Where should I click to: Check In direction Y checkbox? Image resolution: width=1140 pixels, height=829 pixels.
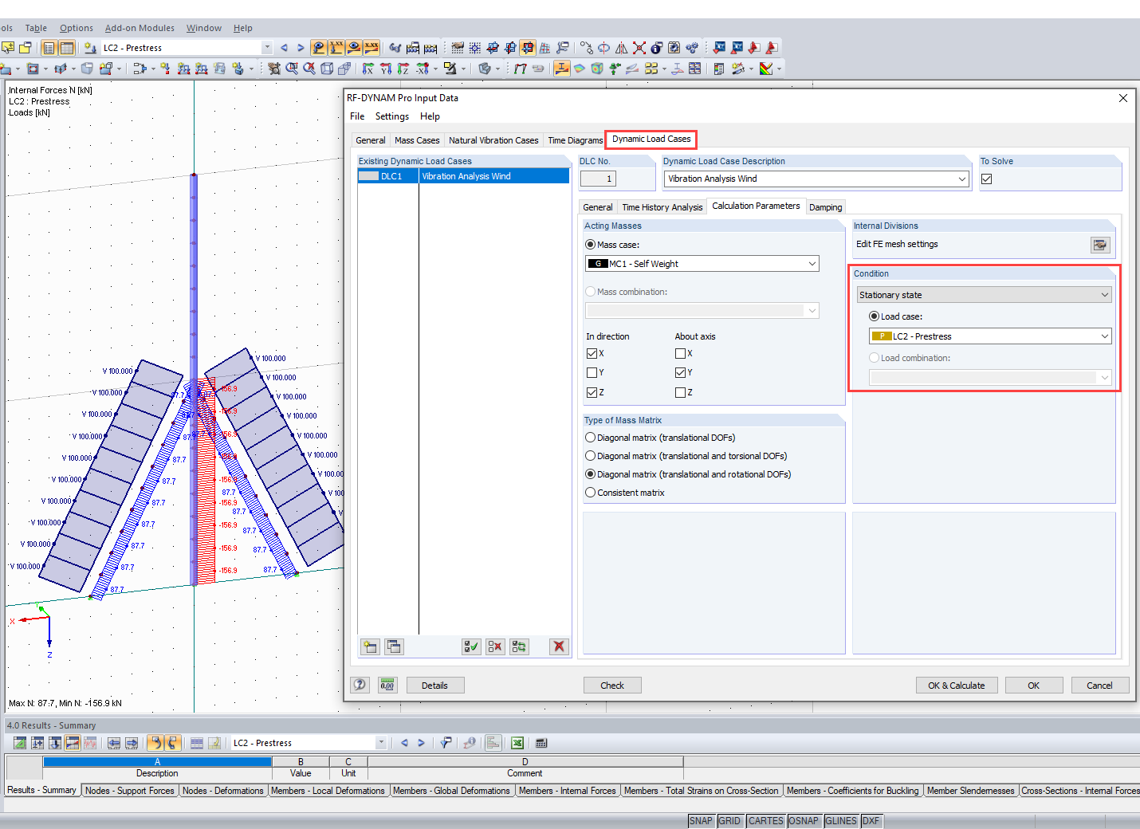click(x=592, y=372)
